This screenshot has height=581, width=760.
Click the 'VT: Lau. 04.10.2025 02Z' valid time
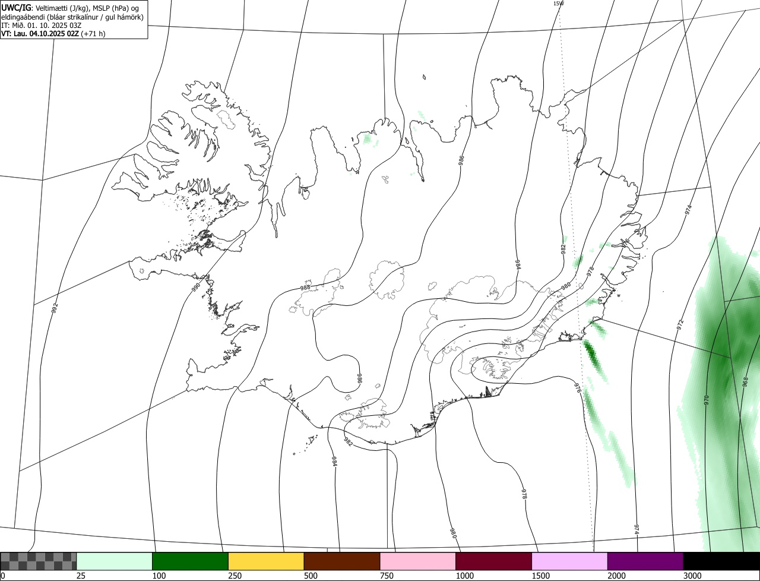coord(40,34)
